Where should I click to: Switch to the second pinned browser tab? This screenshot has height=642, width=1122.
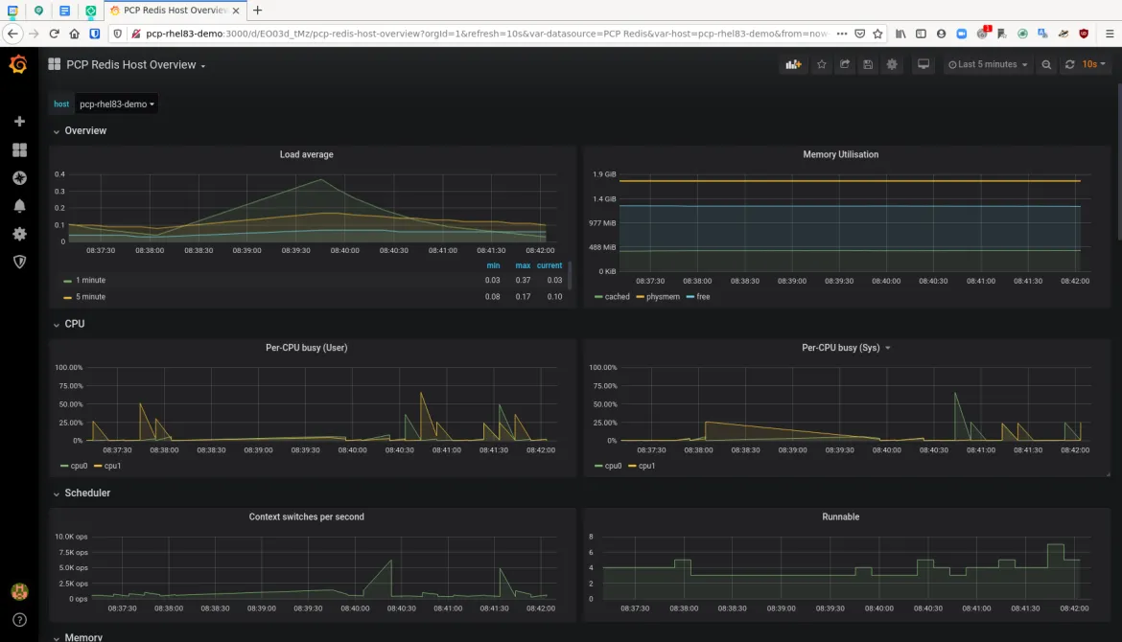(x=38, y=11)
